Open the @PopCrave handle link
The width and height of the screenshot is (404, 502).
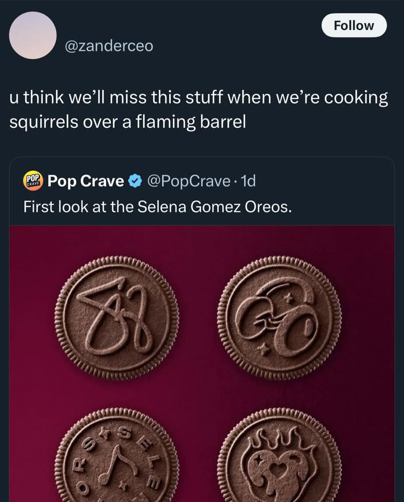[188, 181]
